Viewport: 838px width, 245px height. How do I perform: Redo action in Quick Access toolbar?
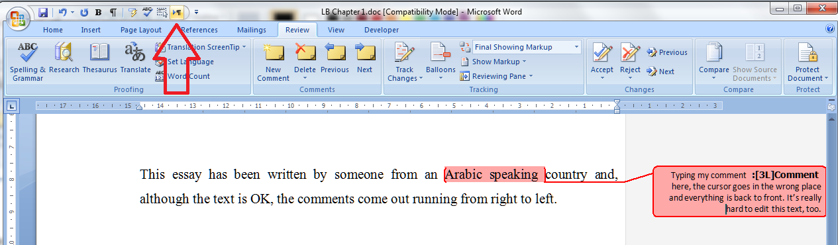point(84,13)
